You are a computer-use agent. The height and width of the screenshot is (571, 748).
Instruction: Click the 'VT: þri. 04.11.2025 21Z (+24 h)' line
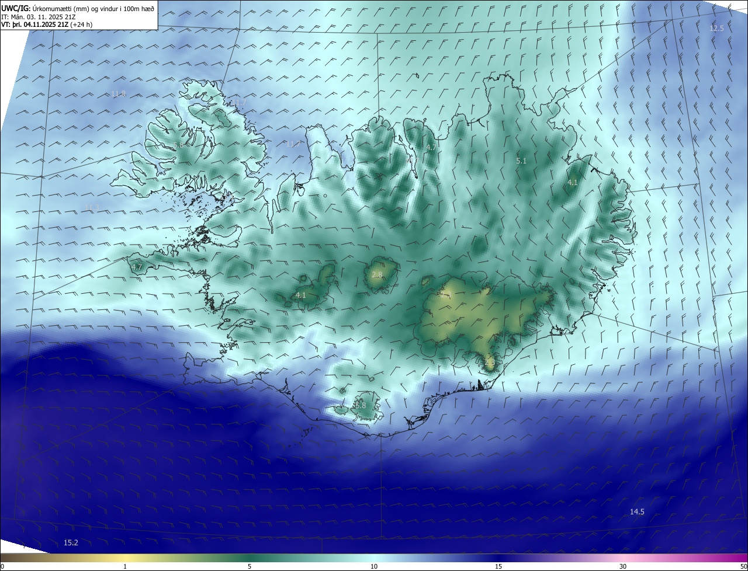pos(47,25)
